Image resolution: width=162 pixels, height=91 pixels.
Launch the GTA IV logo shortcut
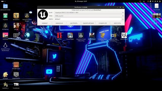click(x=16, y=35)
